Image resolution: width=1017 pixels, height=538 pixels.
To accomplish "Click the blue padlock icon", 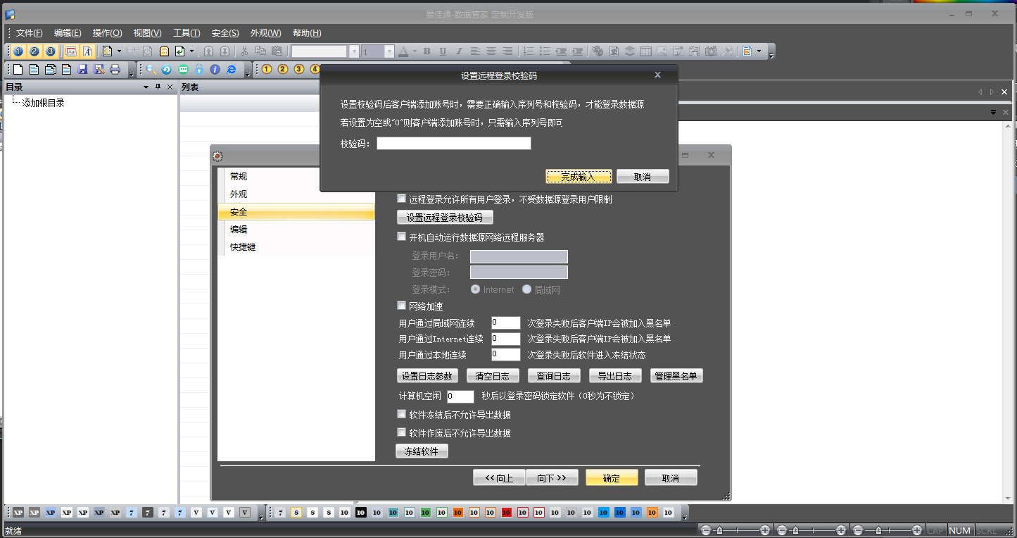I will click(199, 70).
